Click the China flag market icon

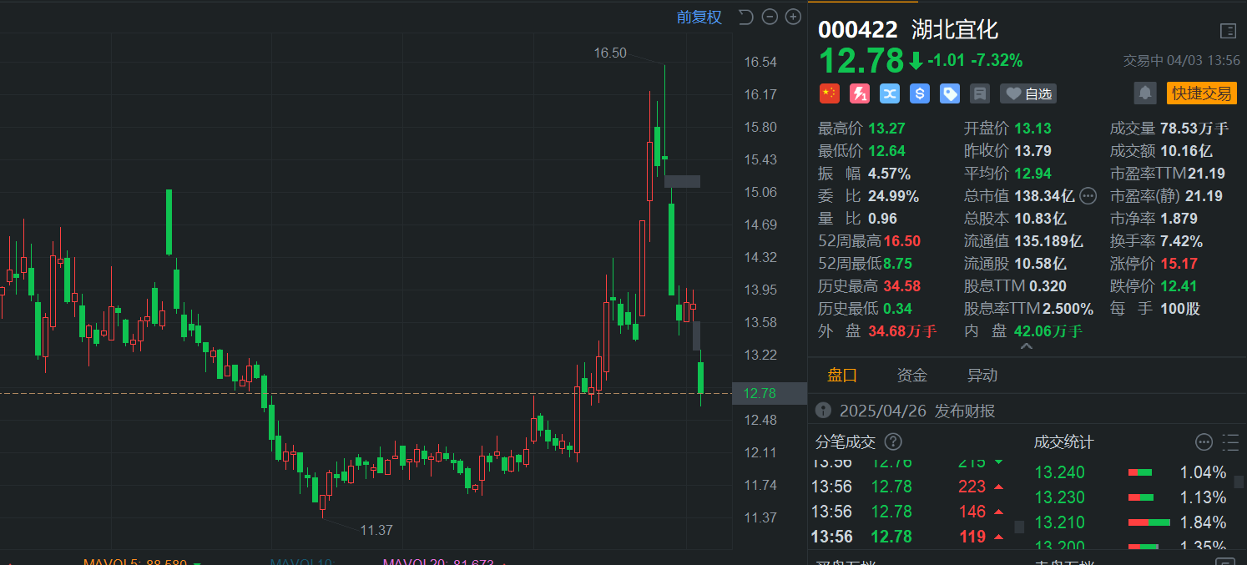click(829, 93)
